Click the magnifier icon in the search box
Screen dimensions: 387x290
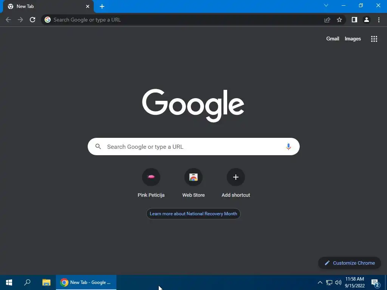[98, 147]
